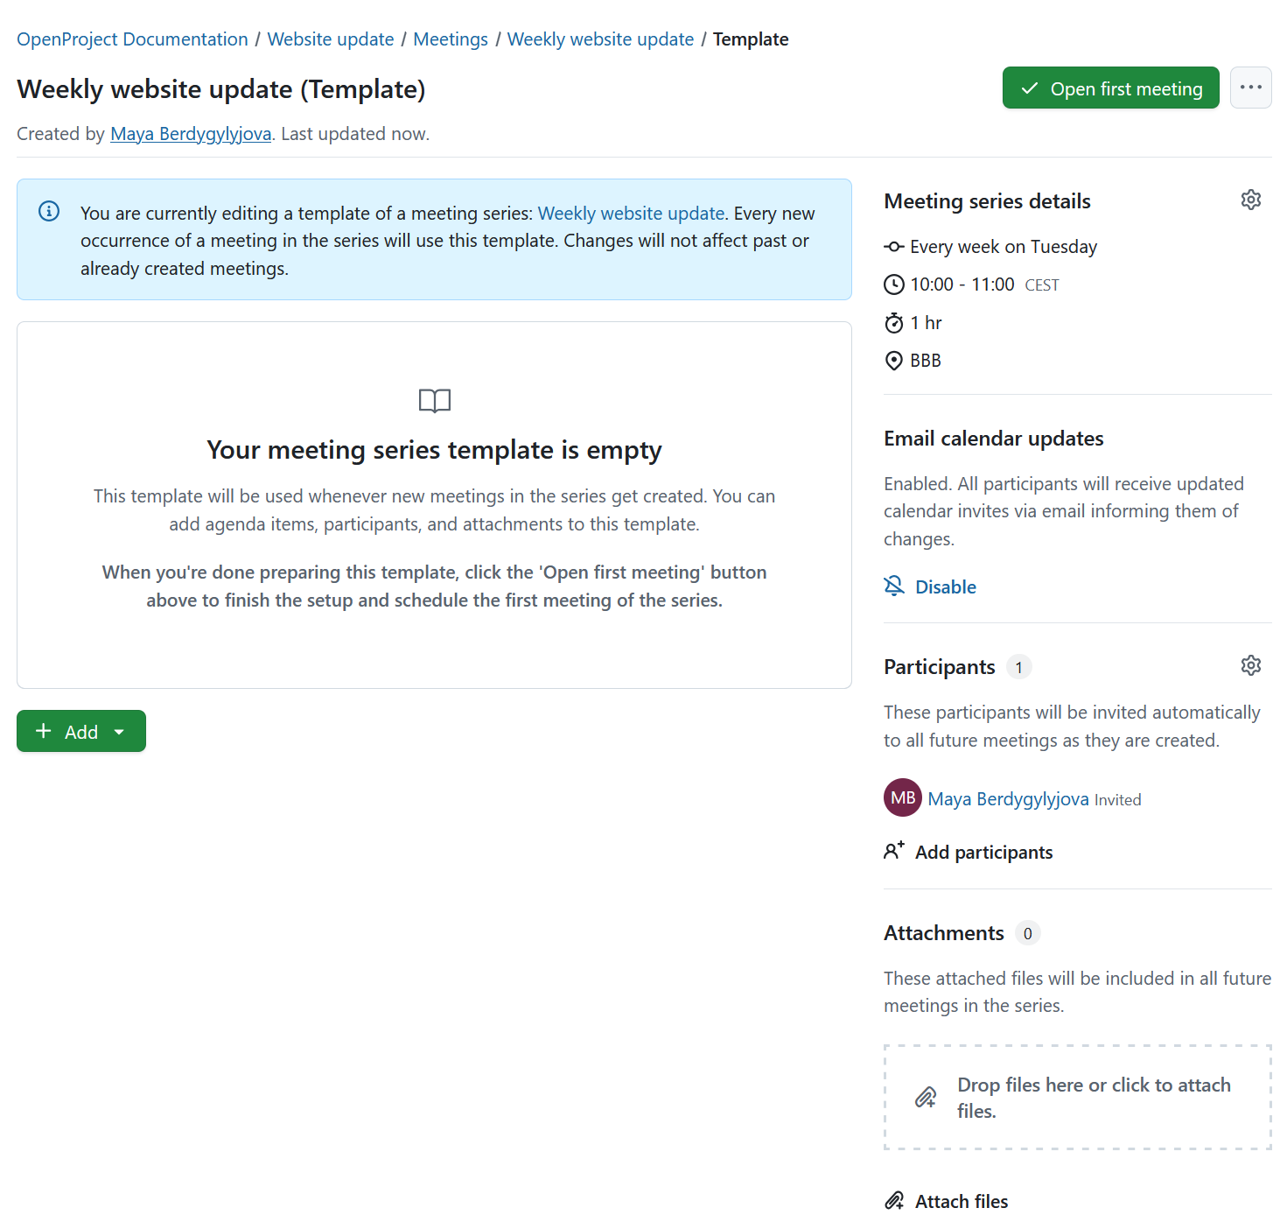Click the bell icon next to Disable
The height and width of the screenshot is (1222, 1287).
[x=894, y=586]
